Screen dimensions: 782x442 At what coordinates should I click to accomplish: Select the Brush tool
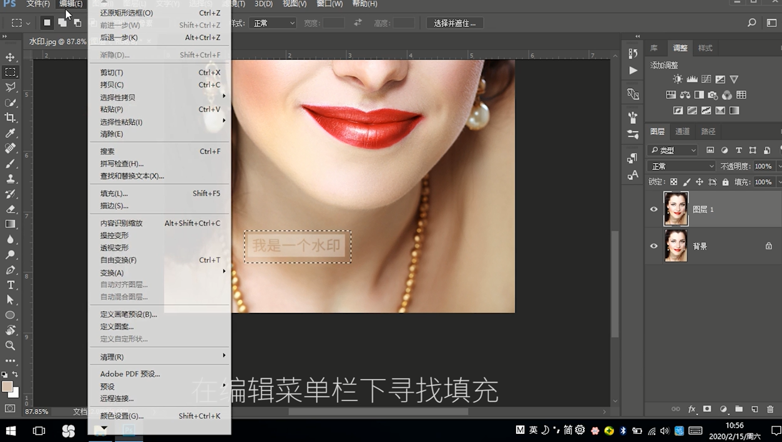click(x=10, y=163)
